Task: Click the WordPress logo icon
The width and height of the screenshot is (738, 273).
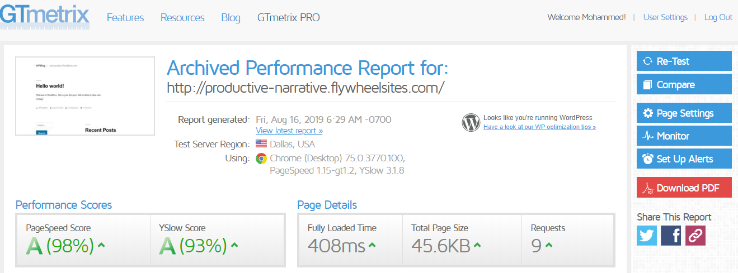Action: tap(471, 122)
